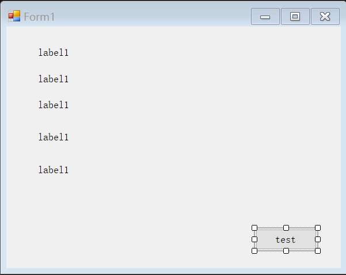This screenshot has height=275, width=346.
Task: Click the test button
Action: (x=286, y=239)
